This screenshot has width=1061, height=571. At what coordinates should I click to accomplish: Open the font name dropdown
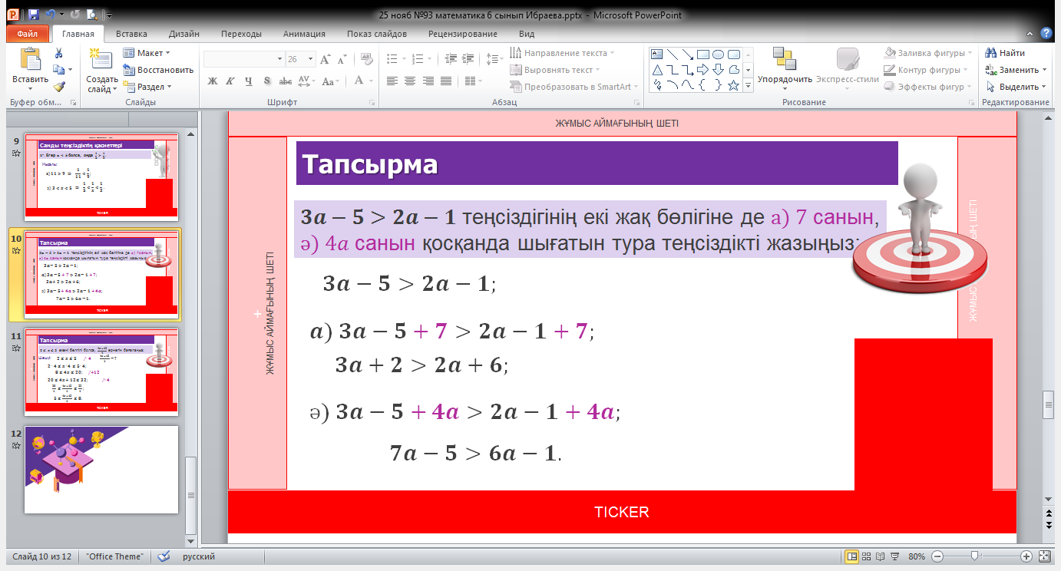279,59
